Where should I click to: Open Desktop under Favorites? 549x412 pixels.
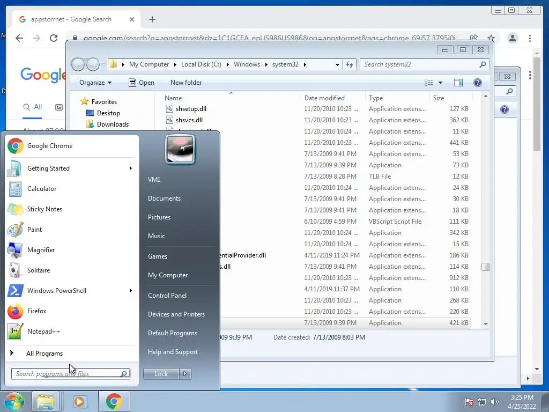108,113
